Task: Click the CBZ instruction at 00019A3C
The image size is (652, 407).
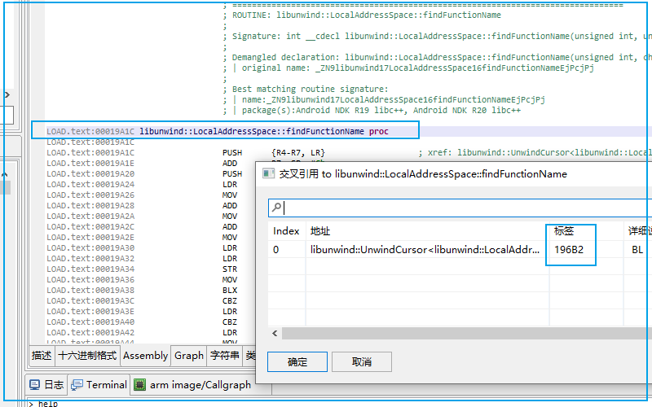Action: point(230,300)
